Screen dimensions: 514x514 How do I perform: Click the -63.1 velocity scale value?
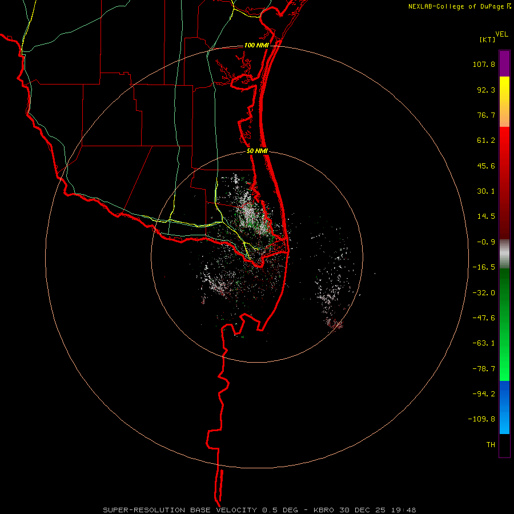tap(484, 343)
